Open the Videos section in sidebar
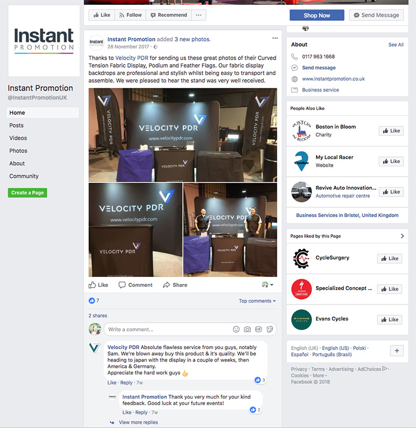This screenshot has height=428, width=416. [18, 138]
